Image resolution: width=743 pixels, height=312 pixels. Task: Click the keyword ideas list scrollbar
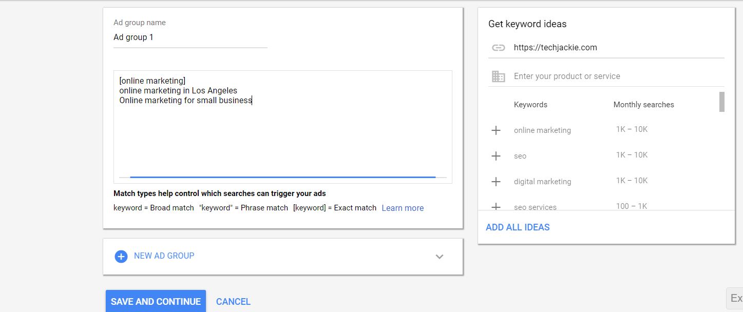tap(722, 102)
